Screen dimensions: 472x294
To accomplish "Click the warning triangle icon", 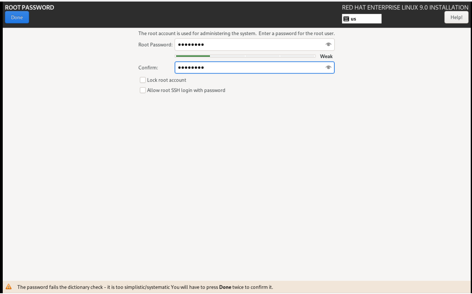I will pyautogui.click(x=9, y=287).
